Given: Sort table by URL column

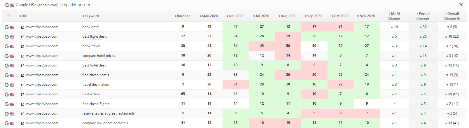Looking at the screenshot, I should pyautogui.click(x=24, y=16).
